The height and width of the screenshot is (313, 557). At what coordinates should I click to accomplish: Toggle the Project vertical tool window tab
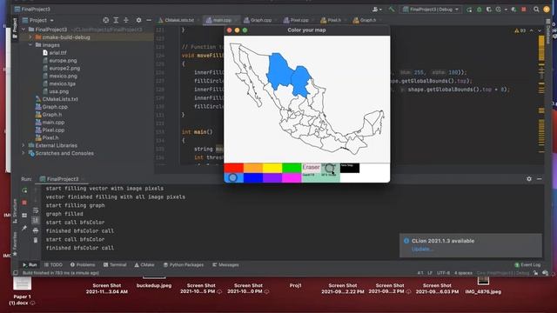[x=15, y=28]
